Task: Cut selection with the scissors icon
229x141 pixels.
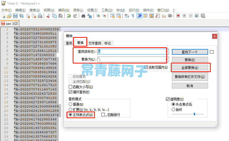Action: click(48, 16)
